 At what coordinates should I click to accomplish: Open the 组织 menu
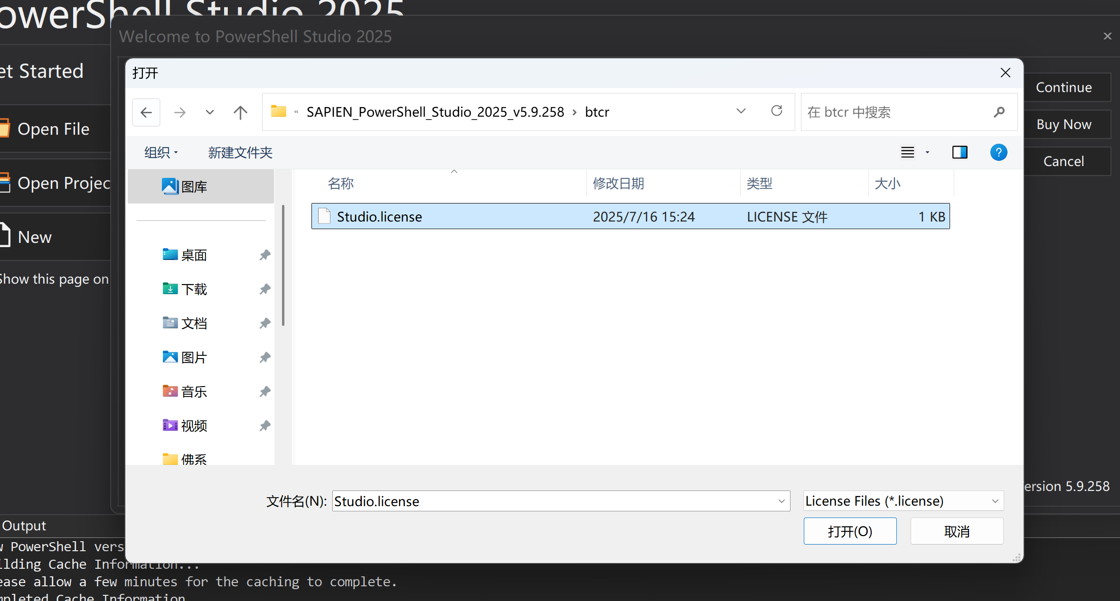click(160, 152)
